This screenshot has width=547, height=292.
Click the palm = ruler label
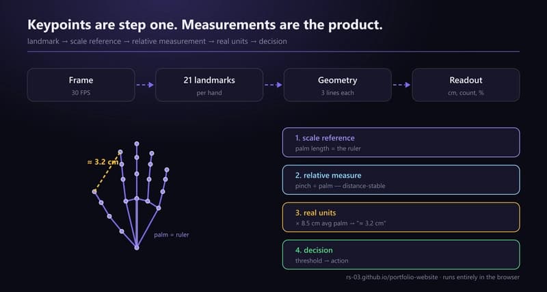[x=172, y=235]
